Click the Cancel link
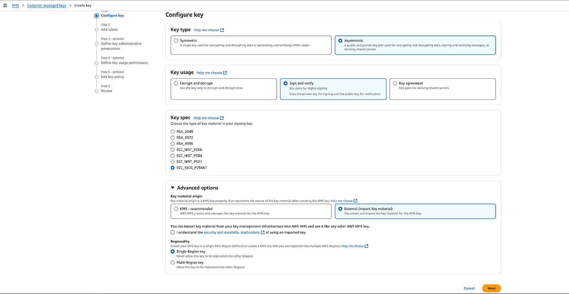Viewport: 569px width, 294px height. click(x=469, y=288)
